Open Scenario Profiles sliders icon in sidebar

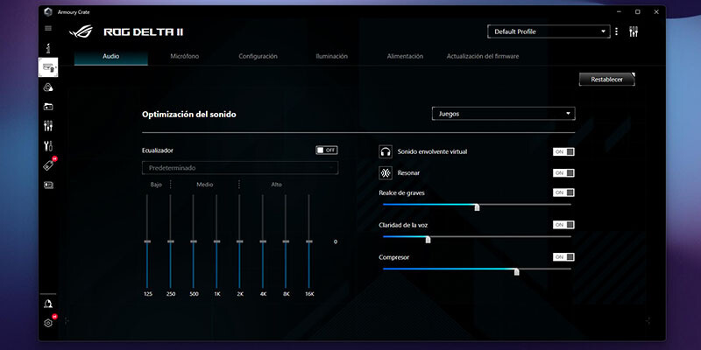pos(48,126)
